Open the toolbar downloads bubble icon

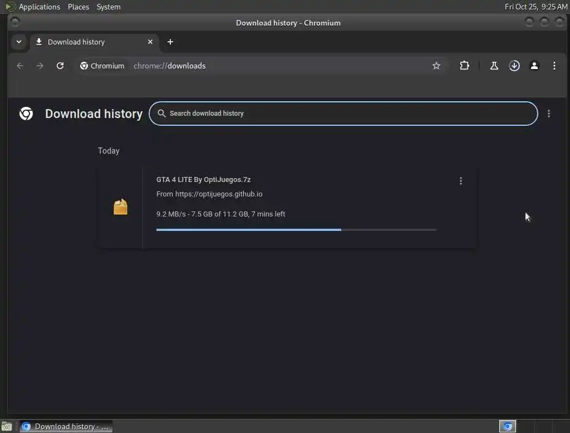(x=514, y=66)
